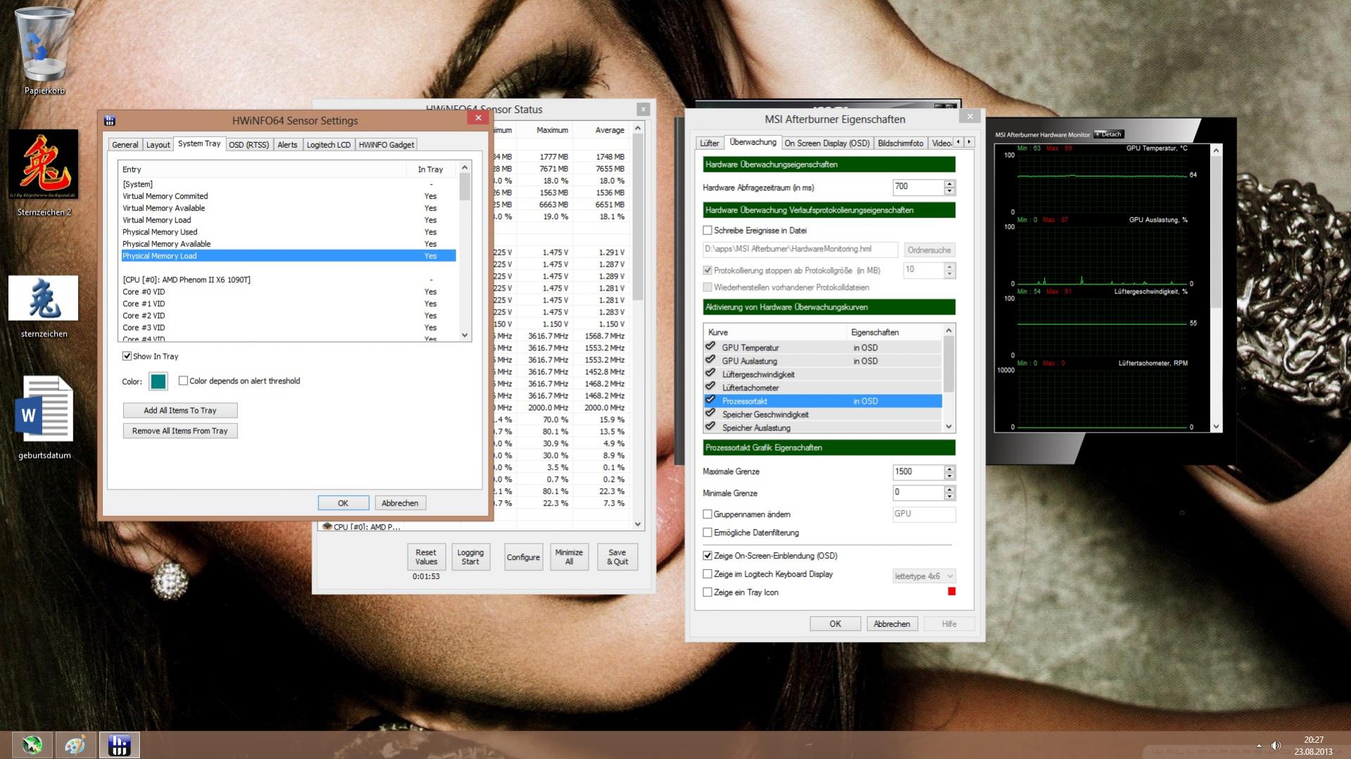The height and width of the screenshot is (759, 1351).
Task: Uncheck Zeige On-Screen-Einblendung (OSD)
Action: click(708, 556)
